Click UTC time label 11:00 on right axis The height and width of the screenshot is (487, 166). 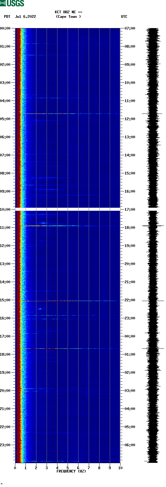[130, 101]
